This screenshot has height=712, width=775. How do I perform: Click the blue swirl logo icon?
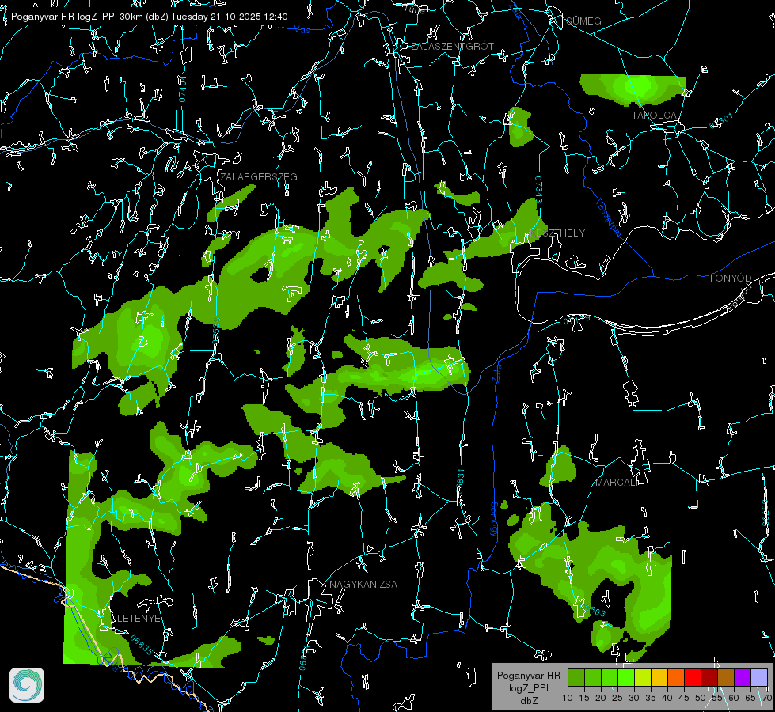point(27,685)
